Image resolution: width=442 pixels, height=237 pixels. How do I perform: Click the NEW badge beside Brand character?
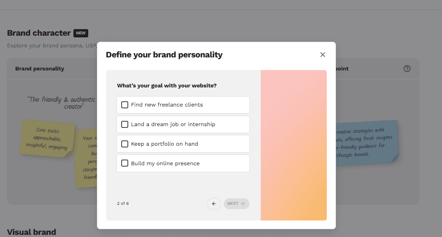81,33
